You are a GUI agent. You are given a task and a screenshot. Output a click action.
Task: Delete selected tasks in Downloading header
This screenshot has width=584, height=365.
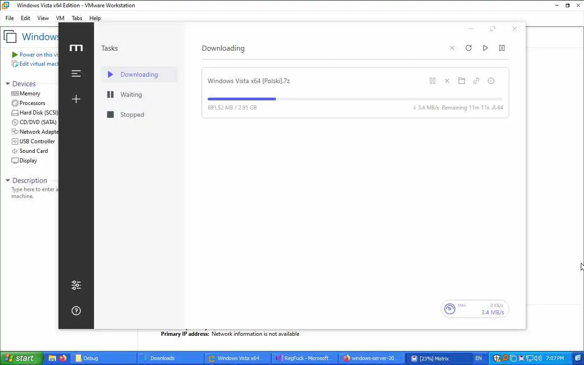click(452, 48)
